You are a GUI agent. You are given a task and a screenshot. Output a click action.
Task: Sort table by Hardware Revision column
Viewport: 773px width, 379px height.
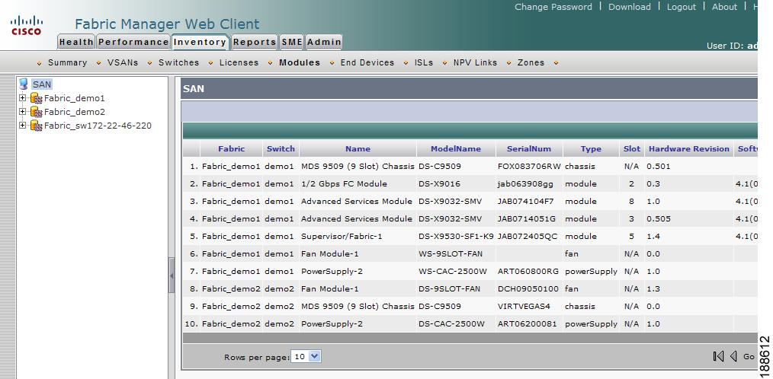689,148
